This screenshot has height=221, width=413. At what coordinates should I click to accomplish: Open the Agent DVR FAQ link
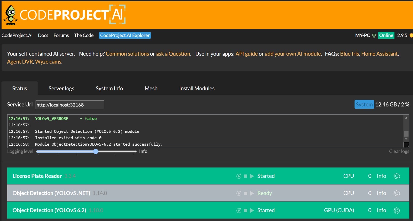click(20, 62)
